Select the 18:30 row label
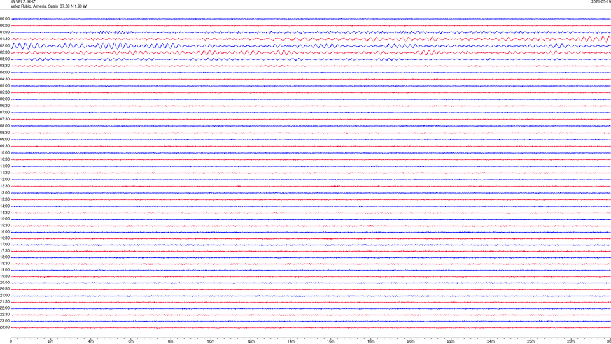This screenshot has height=344, width=611. [x=4, y=264]
